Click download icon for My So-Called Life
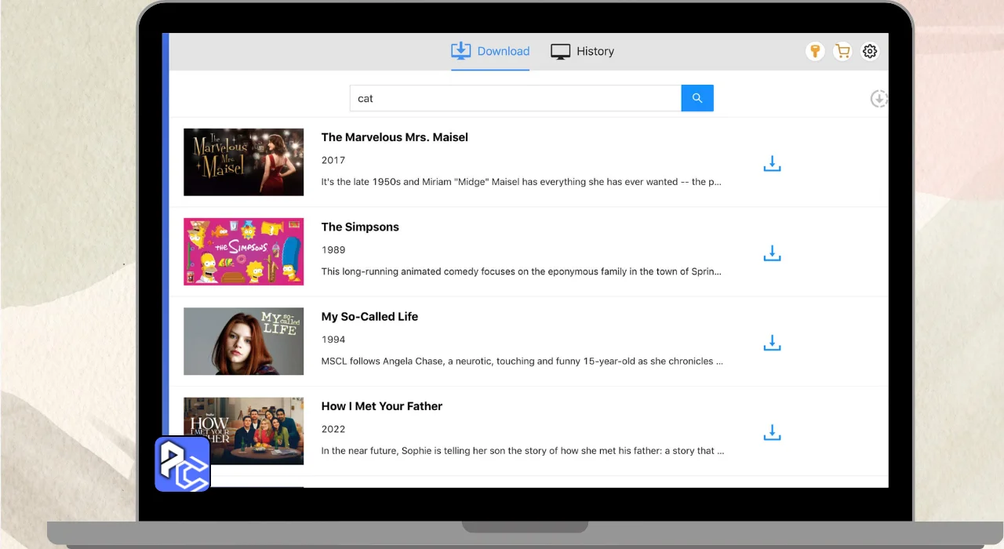 [773, 343]
